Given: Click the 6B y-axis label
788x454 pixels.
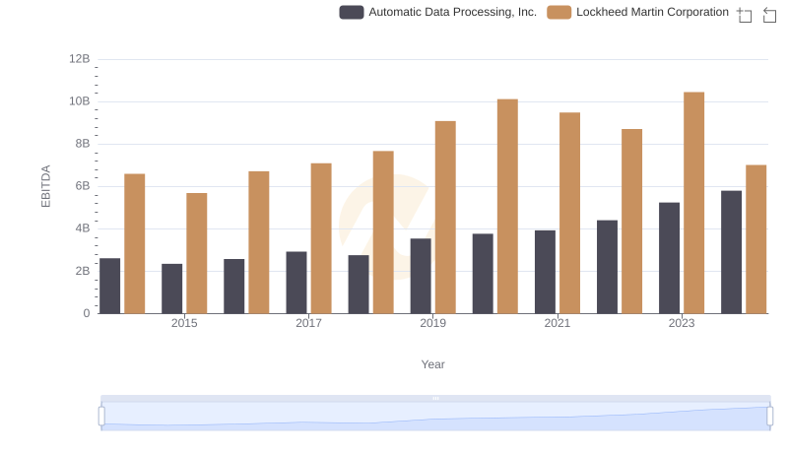Looking at the screenshot, I should (83, 186).
